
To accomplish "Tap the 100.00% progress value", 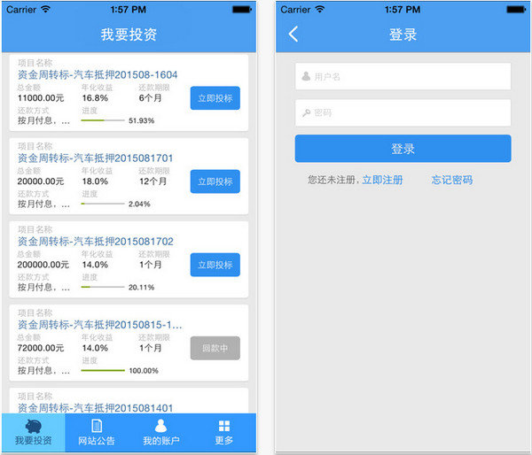I will [x=144, y=371].
